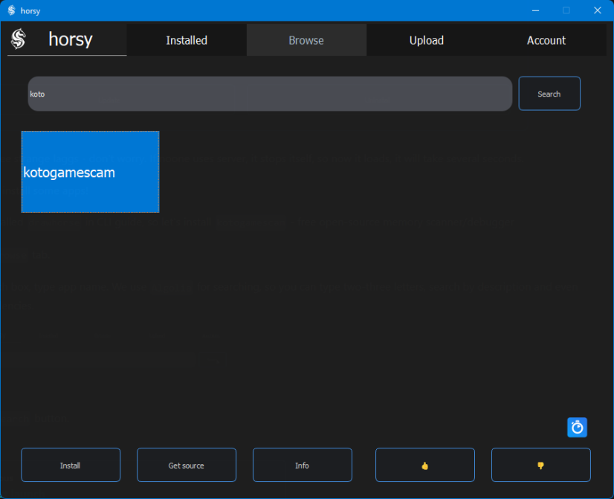This screenshot has width=614, height=499.
Task: Show package Info
Action: [x=302, y=465]
